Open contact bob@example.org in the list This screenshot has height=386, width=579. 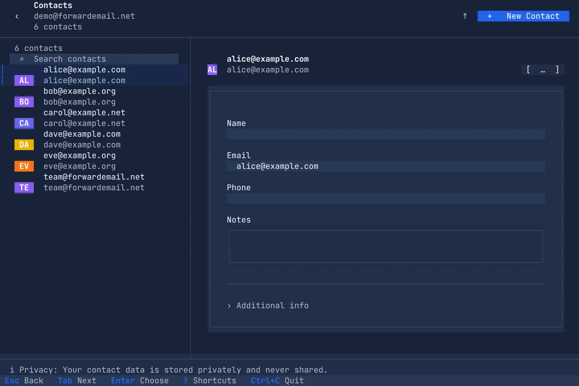click(96, 96)
